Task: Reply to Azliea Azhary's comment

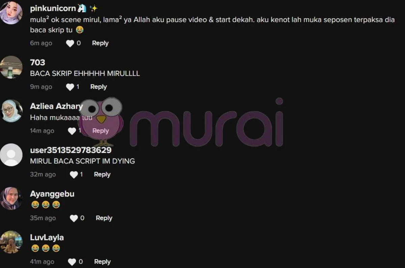Action: tap(101, 131)
